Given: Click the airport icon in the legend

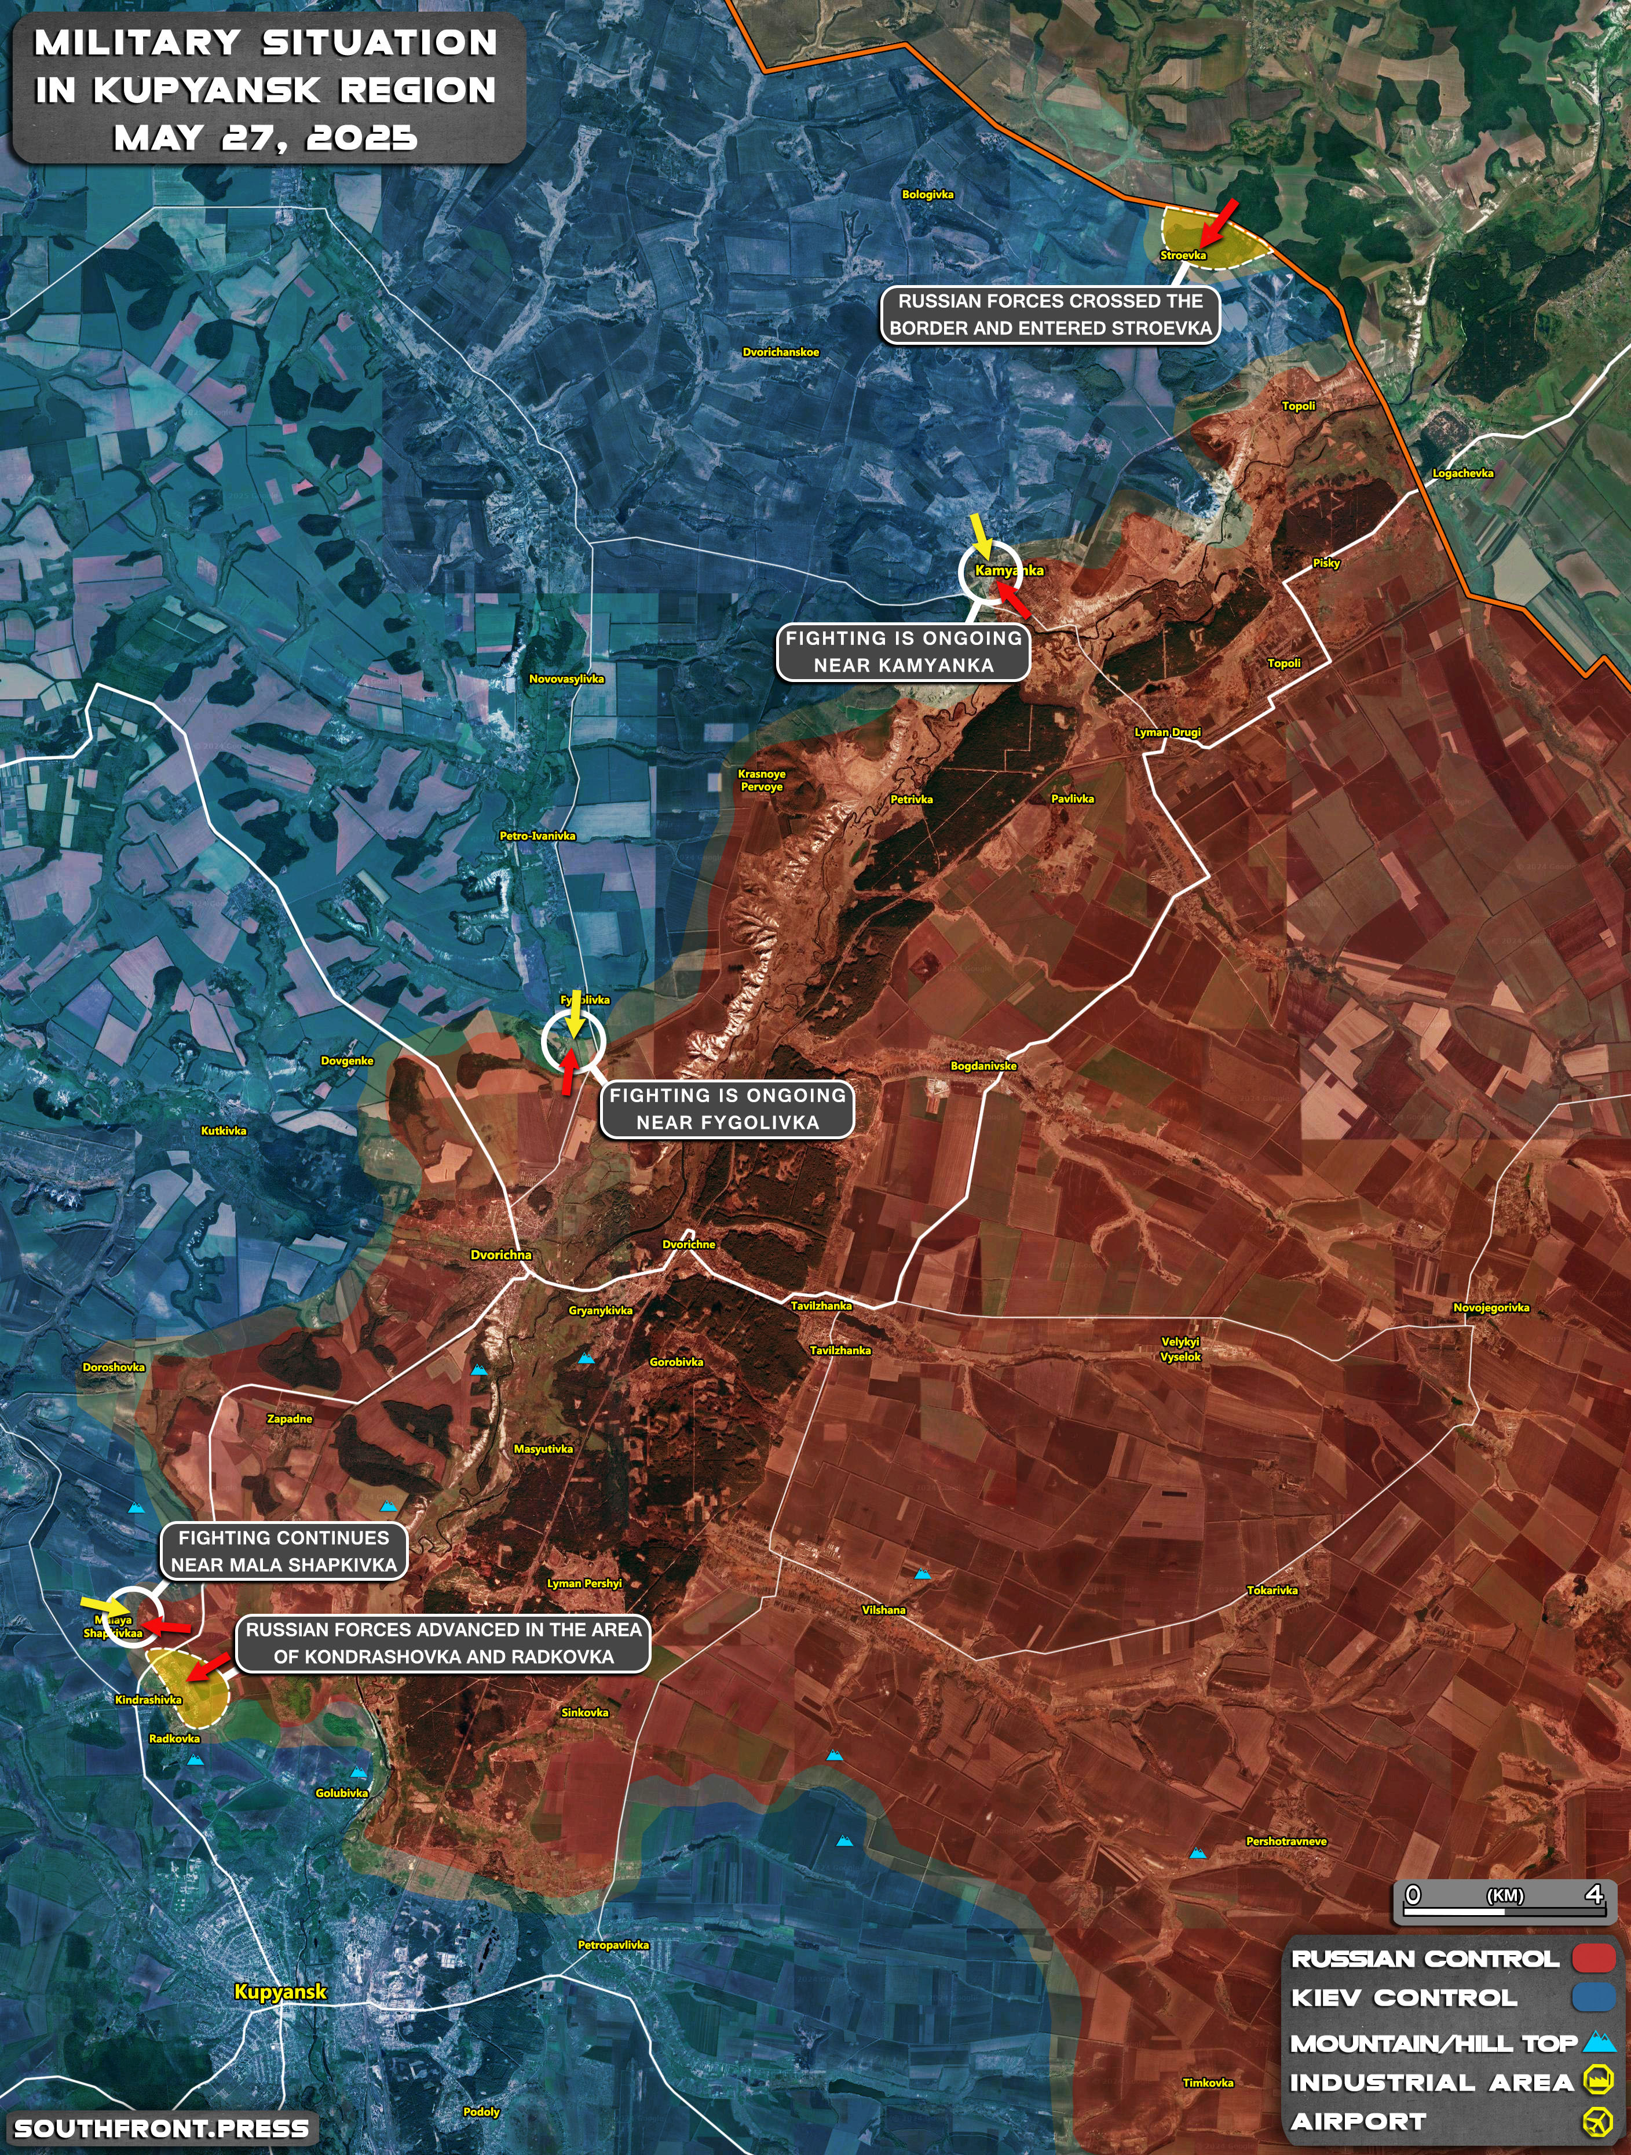Looking at the screenshot, I should pos(1599,2121).
